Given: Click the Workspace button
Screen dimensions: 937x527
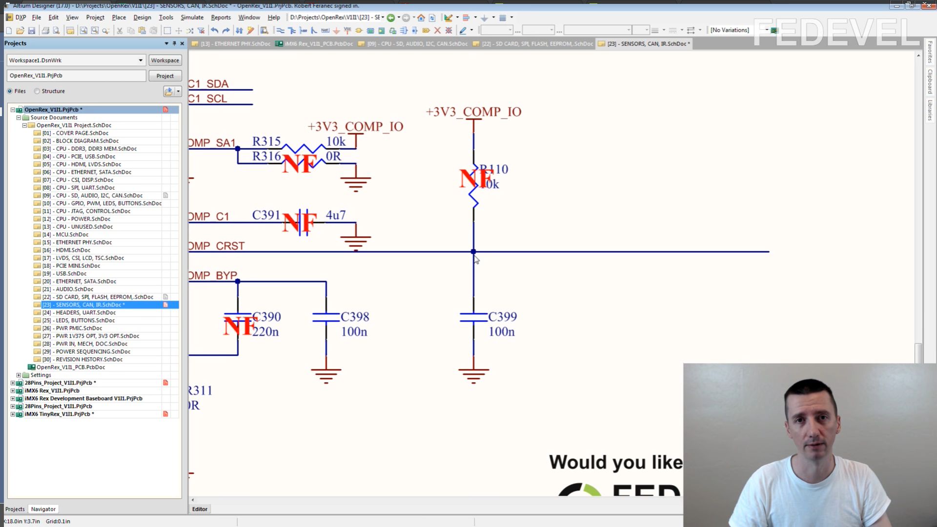Looking at the screenshot, I should 165,61.
